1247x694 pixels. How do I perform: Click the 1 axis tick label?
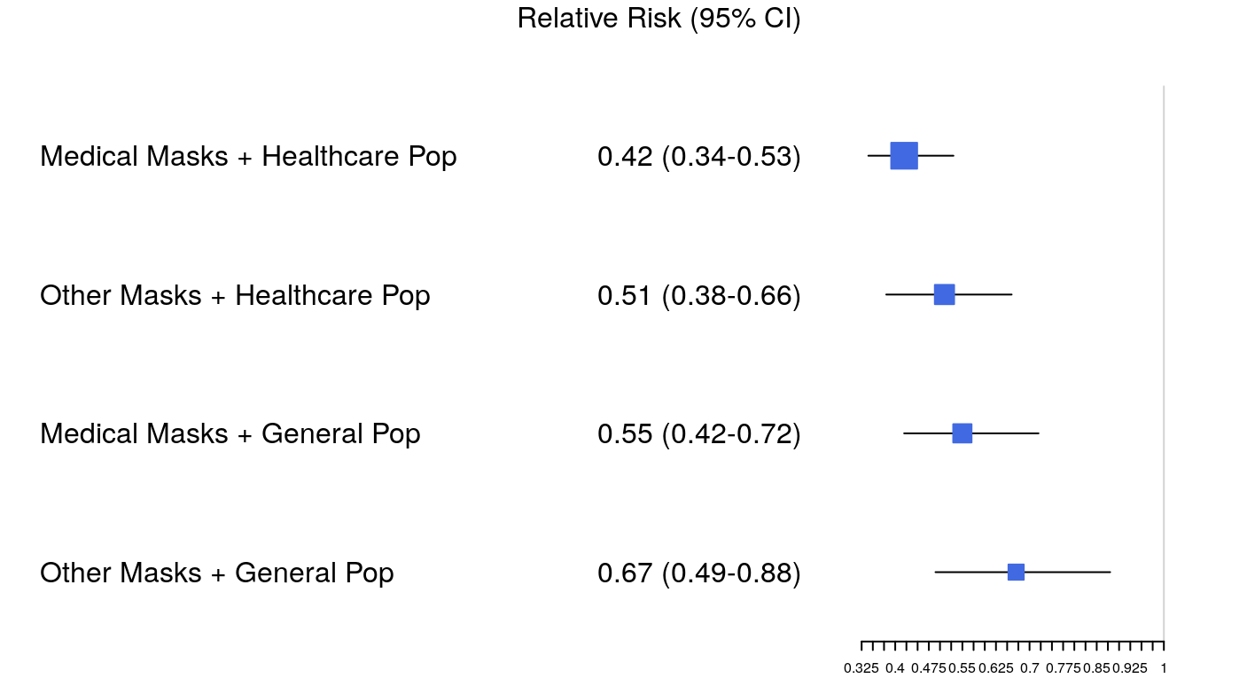[x=1163, y=668]
